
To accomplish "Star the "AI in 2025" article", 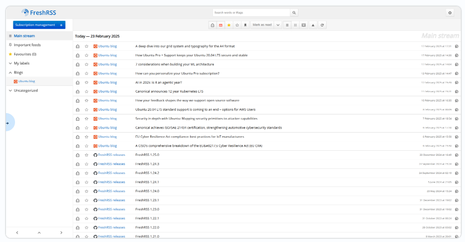I will pos(86,82).
